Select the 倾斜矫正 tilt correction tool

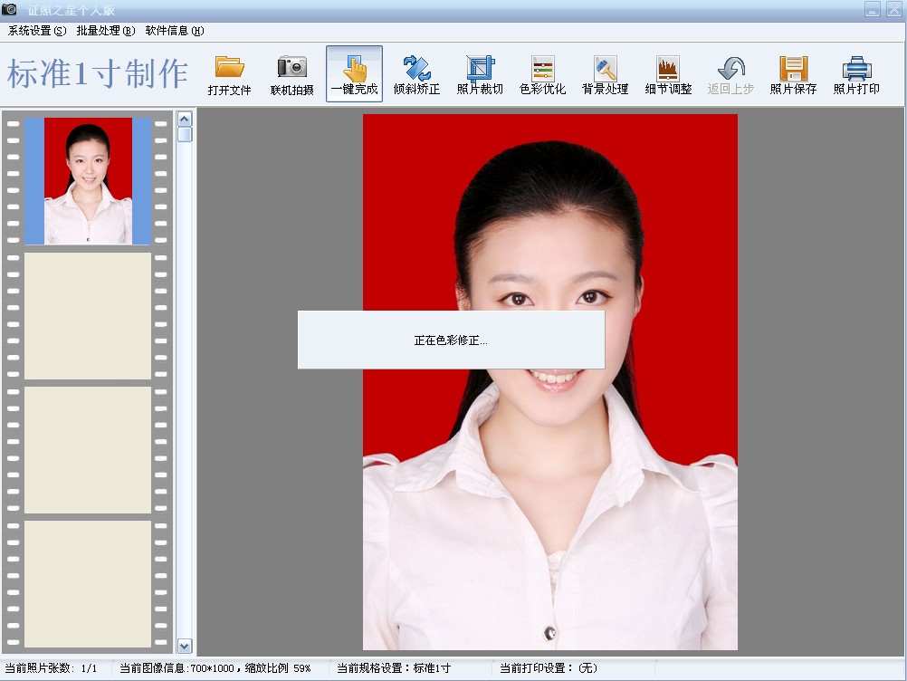[416, 74]
